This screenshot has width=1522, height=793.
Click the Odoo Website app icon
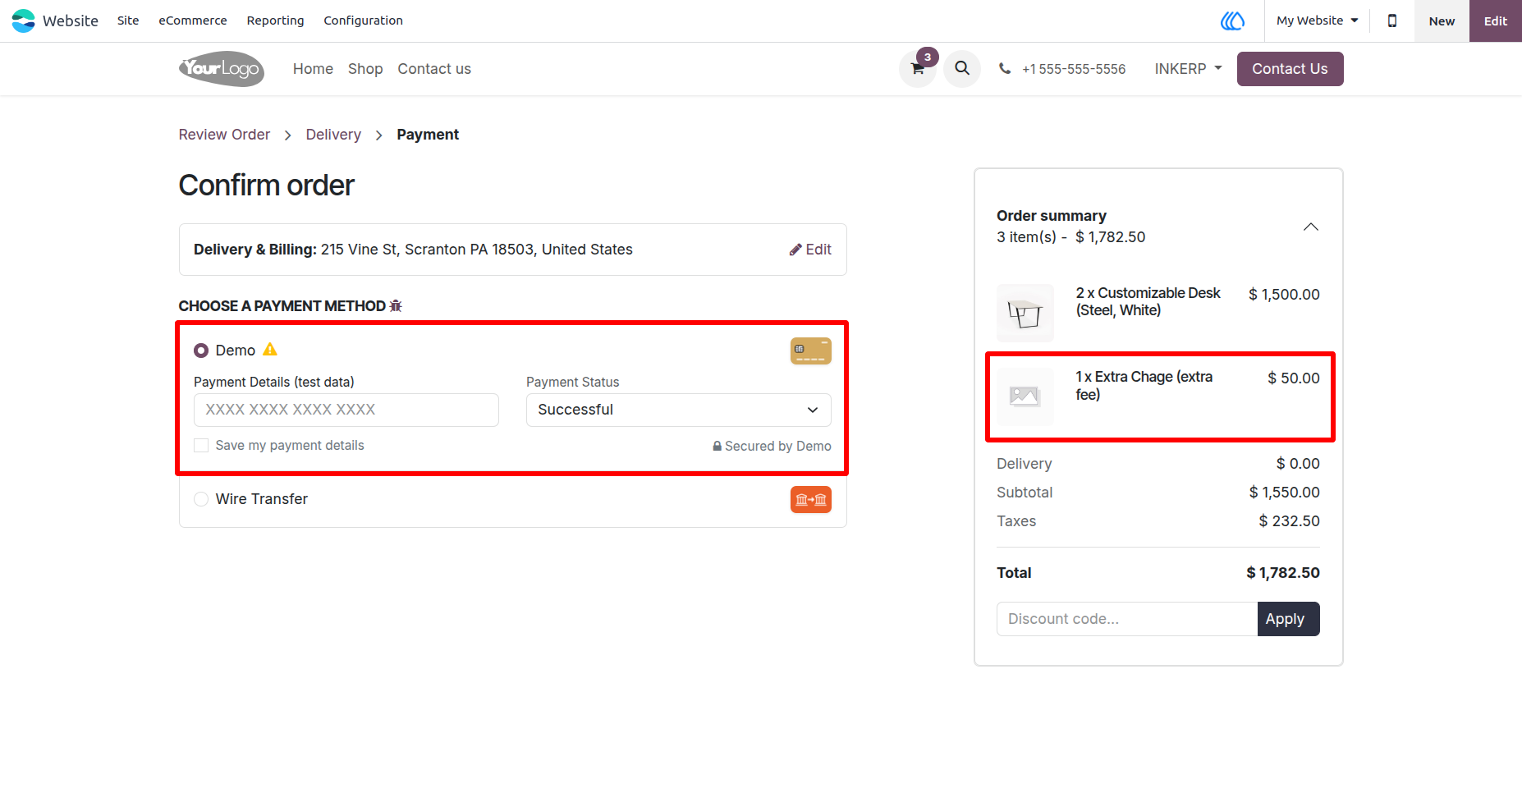tap(24, 21)
